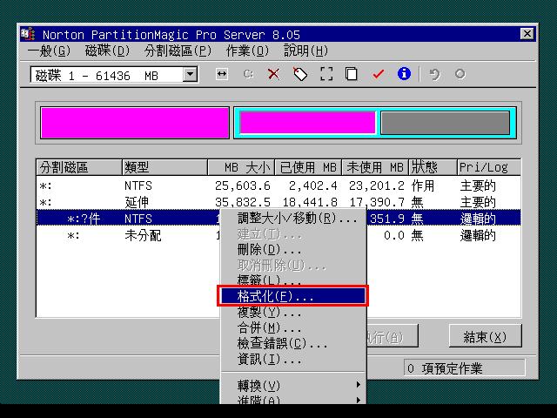557x418 pixels.
Task: Choose 複製(Y)... in context menu
Action: pyautogui.click(x=293, y=312)
